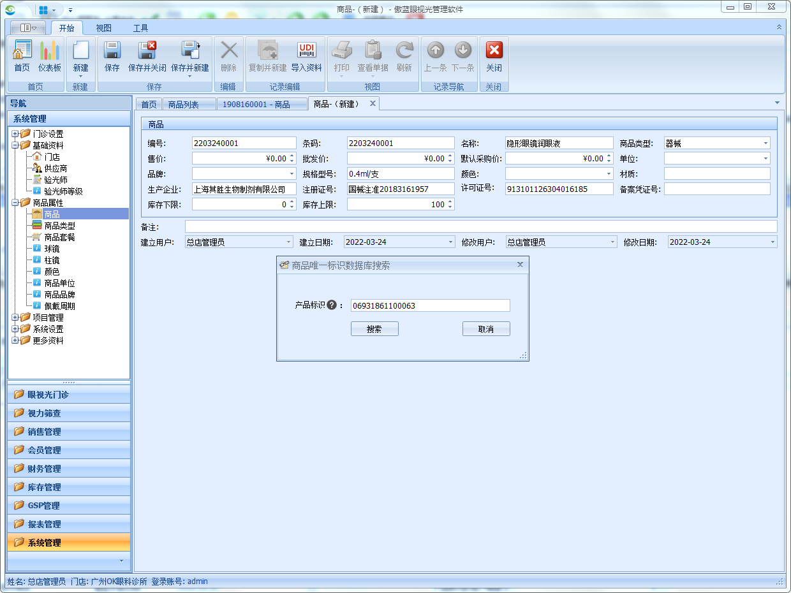This screenshot has height=593, width=791.
Task: Select 供应商 in navigation tree
Action: coord(55,168)
